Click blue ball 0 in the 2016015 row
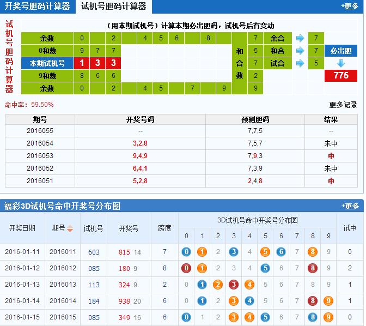 click(x=186, y=317)
